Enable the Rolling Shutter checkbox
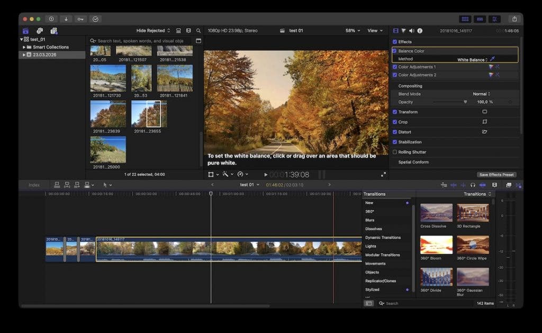 pos(395,152)
